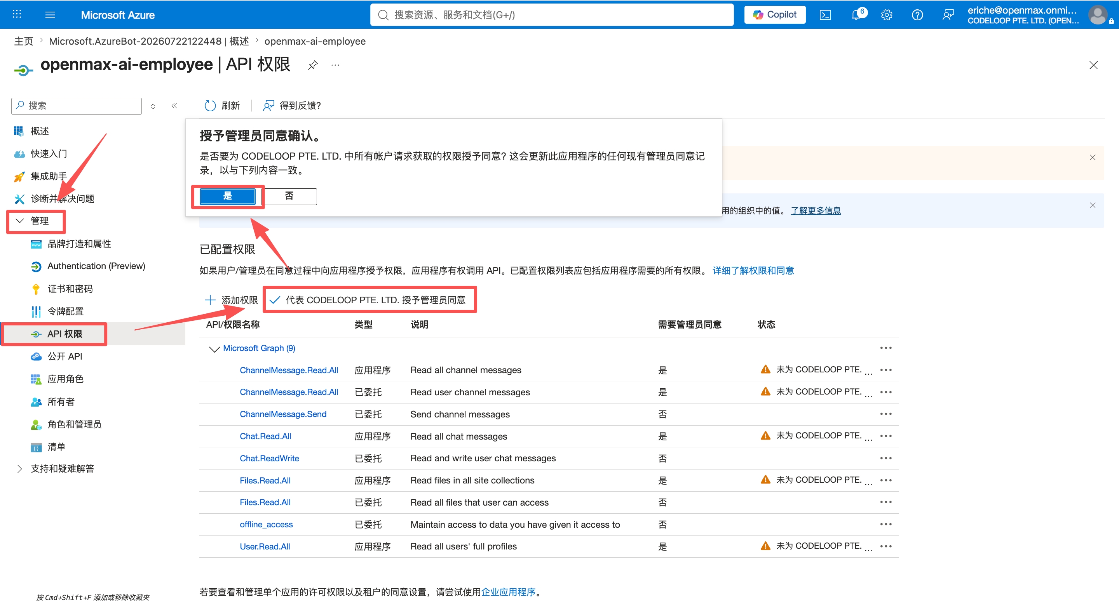1119x605 pixels.
Task: Open Microsoft Graph row ellipsis menu
Action: tap(886, 348)
